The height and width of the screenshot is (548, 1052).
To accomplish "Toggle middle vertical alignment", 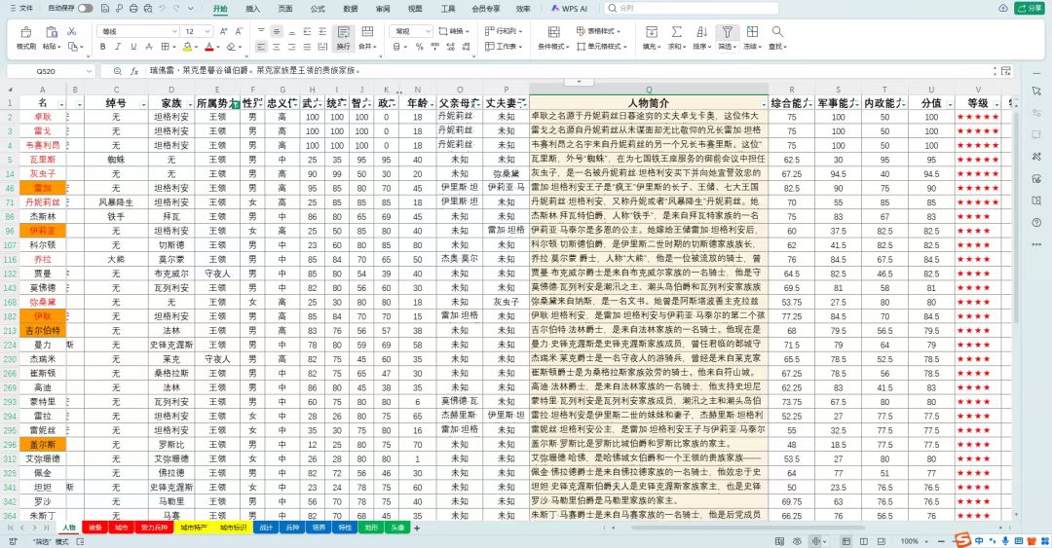I will click(277, 31).
